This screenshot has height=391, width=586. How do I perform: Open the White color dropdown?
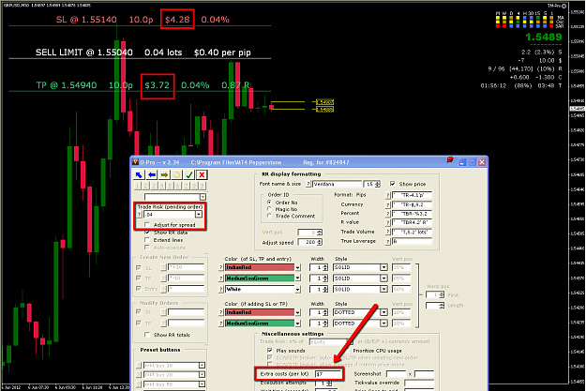click(297, 290)
